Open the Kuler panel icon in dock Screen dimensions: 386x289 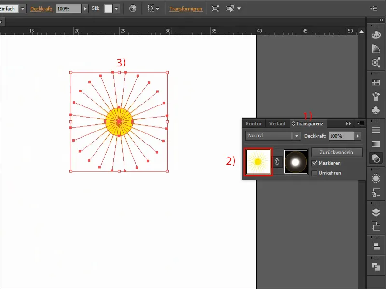pos(376,63)
